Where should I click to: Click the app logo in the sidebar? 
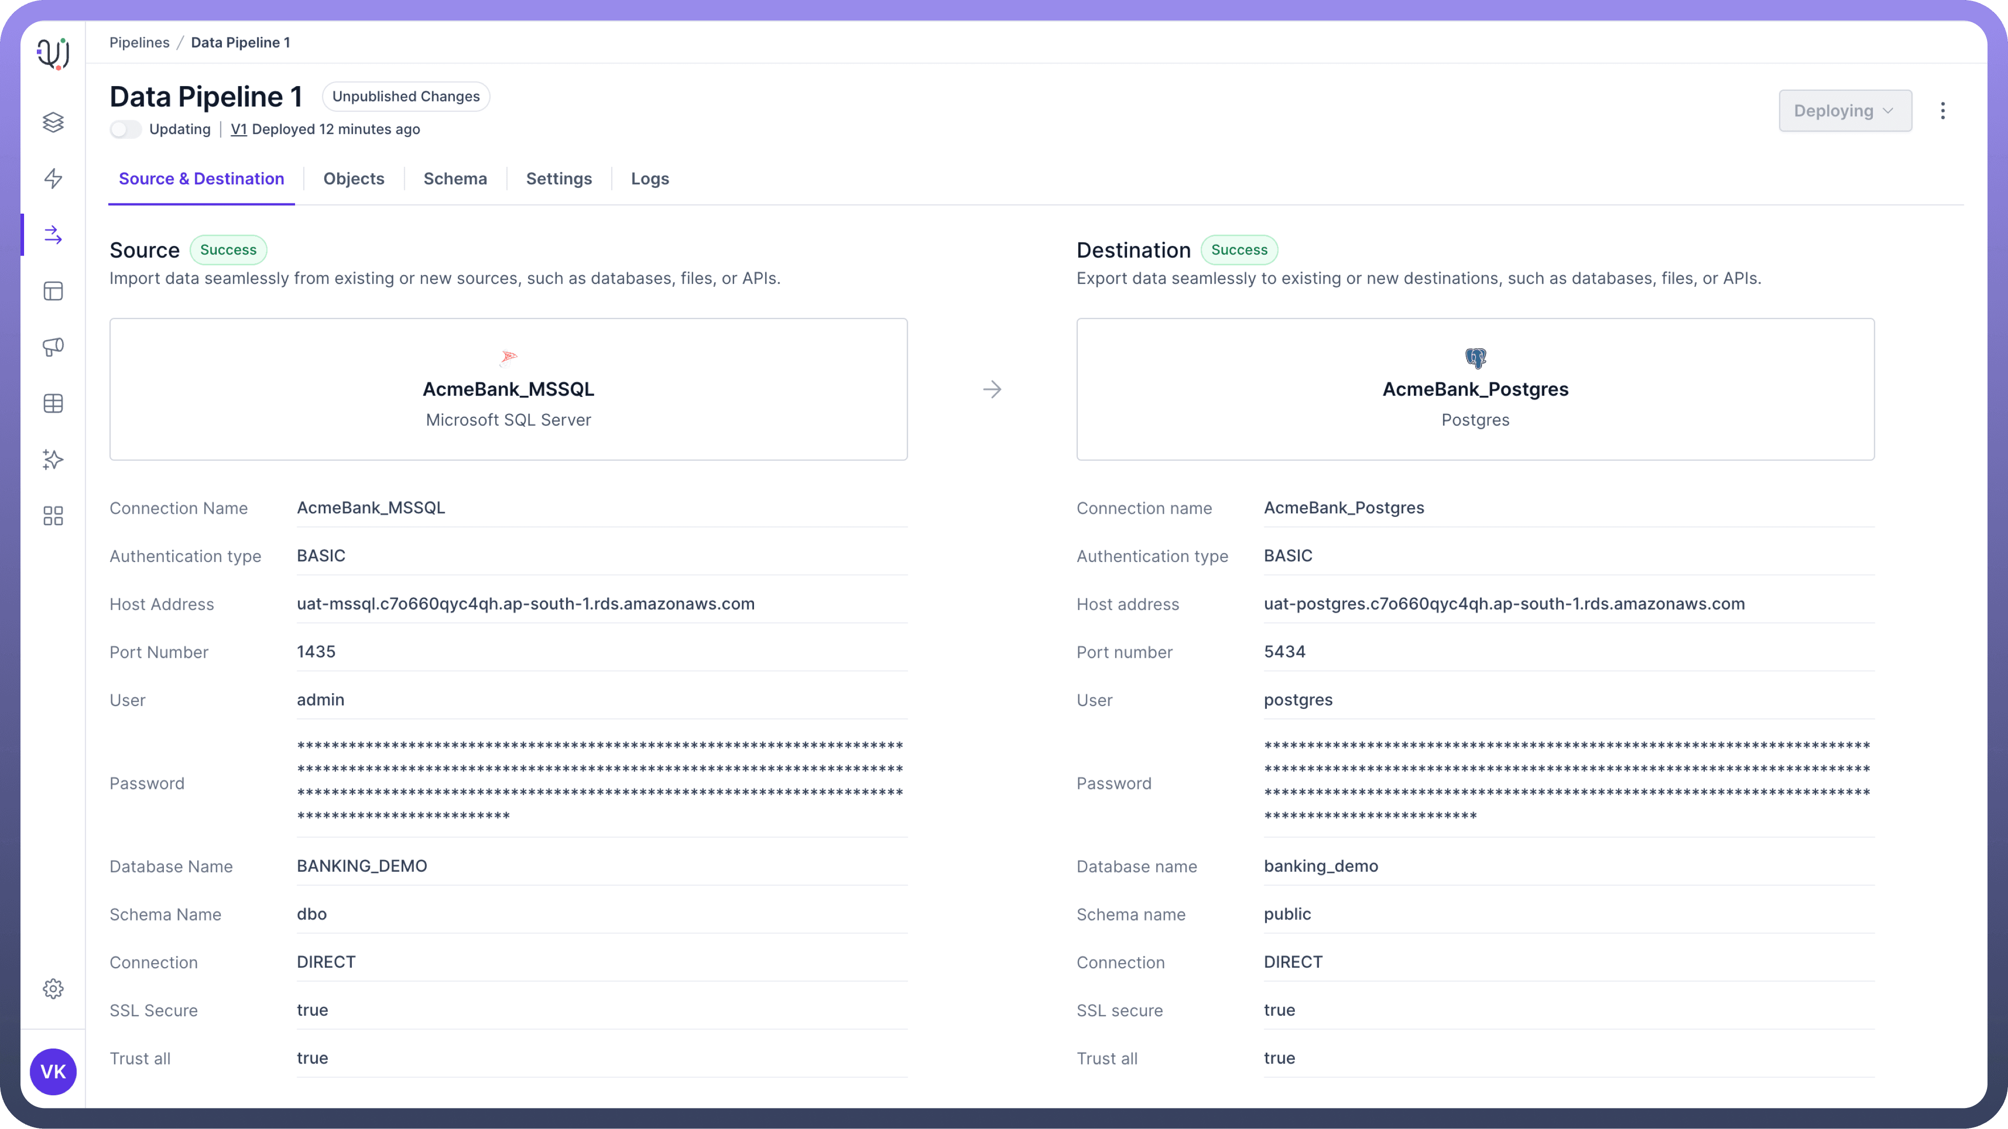pyautogui.click(x=53, y=54)
